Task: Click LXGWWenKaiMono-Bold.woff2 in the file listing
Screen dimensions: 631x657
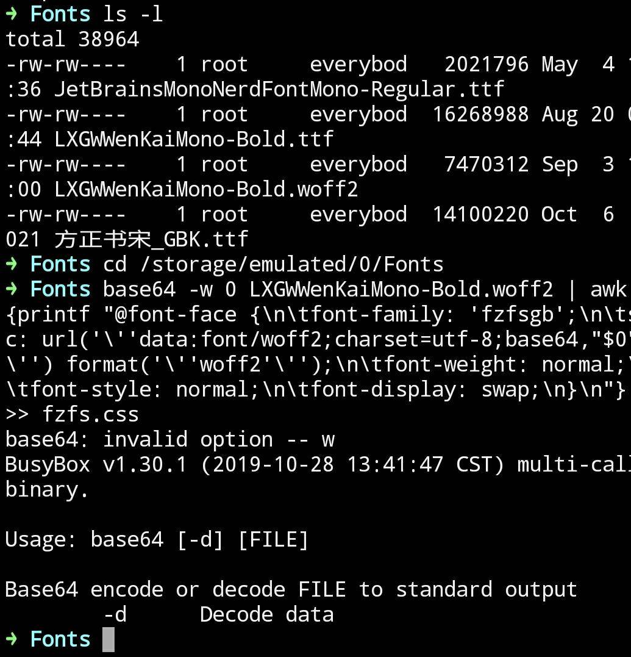Action: [x=205, y=189]
